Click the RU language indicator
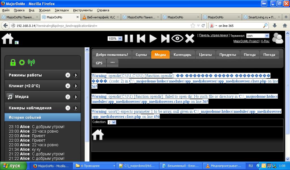The width and height of the screenshot is (290, 170). [x=251, y=166]
